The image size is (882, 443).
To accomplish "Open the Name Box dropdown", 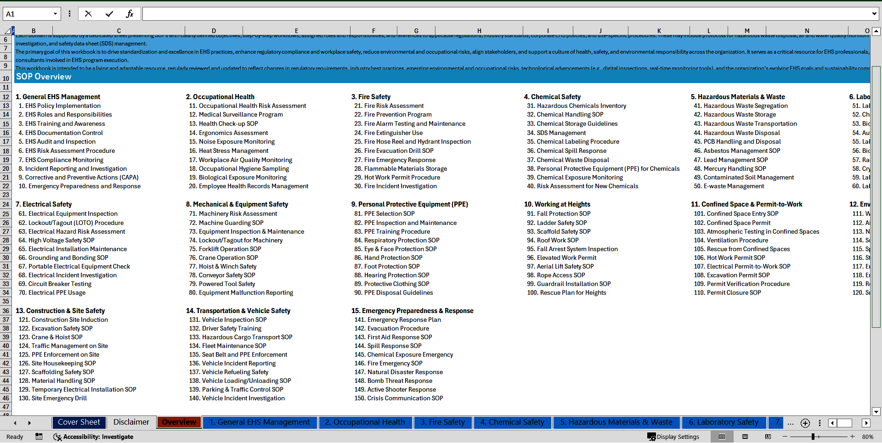I will point(55,14).
